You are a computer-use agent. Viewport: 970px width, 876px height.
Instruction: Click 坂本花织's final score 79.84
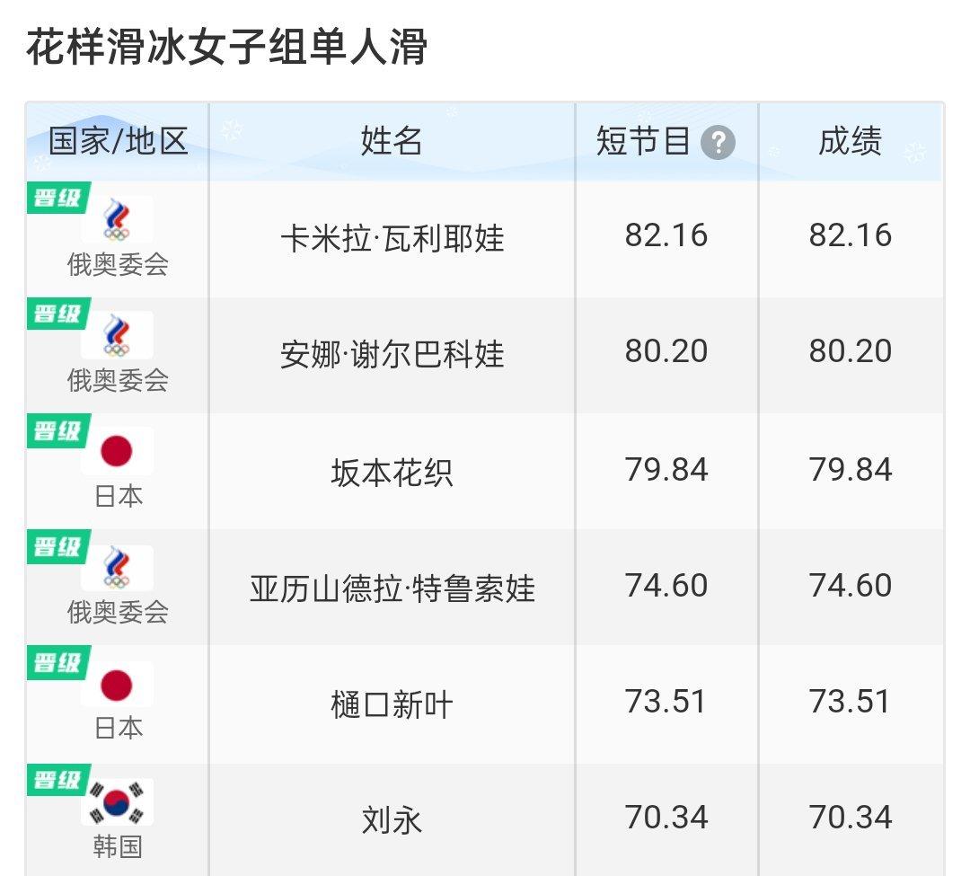click(x=850, y=470)
